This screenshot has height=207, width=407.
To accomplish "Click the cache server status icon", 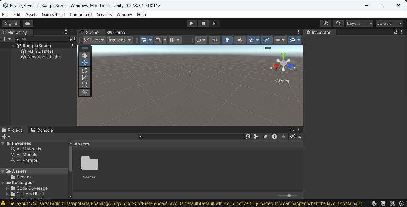I will tap(383, 203).
